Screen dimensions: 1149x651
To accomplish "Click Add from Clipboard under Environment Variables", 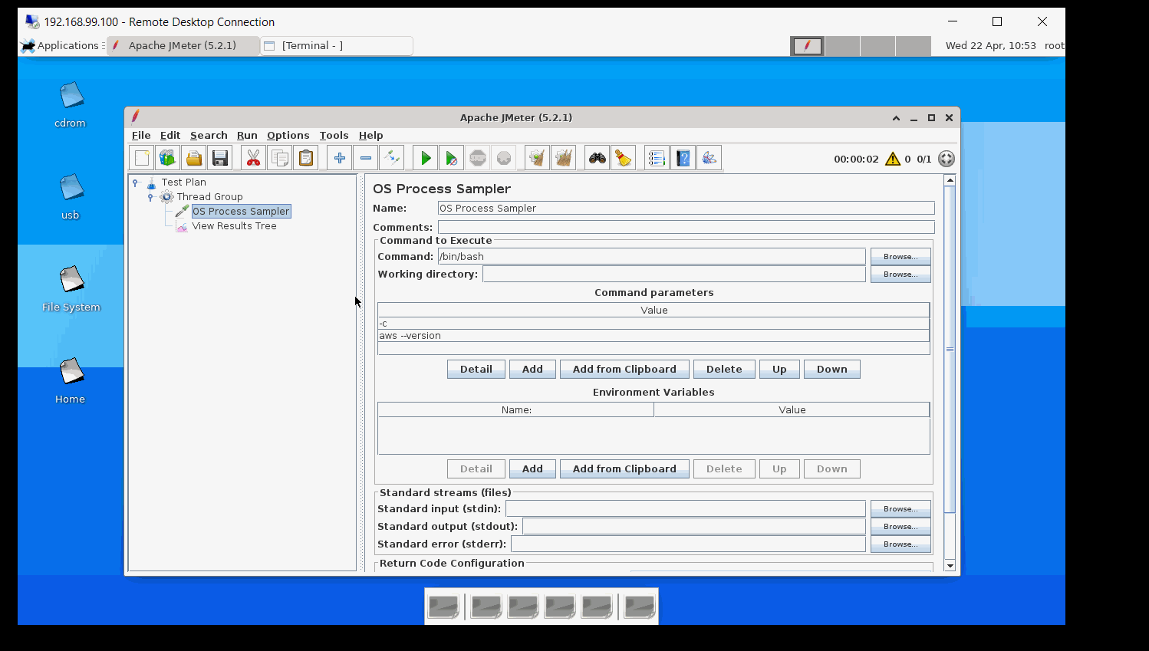I will point(624,469).
